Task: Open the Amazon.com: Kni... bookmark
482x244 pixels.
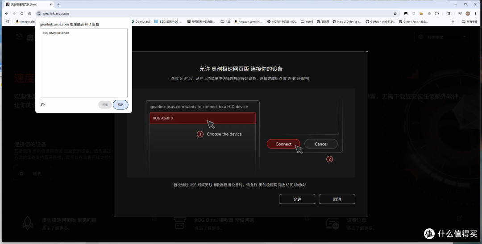Action: [249, 21]
